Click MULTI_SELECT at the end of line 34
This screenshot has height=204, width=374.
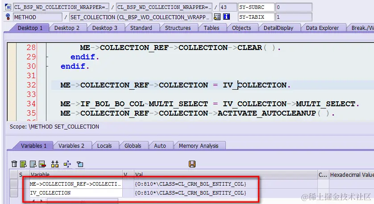pyautogui.click(x=326, y=104)
